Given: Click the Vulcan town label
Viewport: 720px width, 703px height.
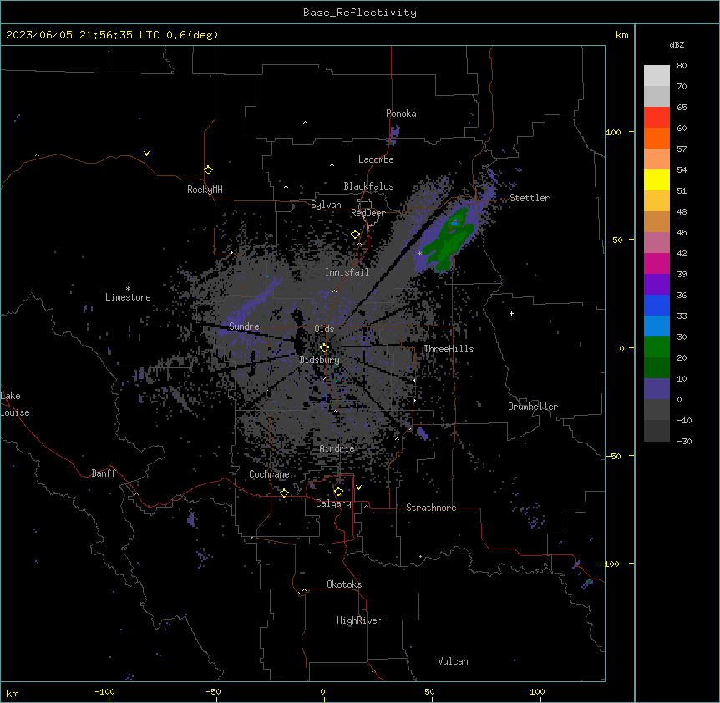Looking at the screenshot, I should [x=453, y=661].
